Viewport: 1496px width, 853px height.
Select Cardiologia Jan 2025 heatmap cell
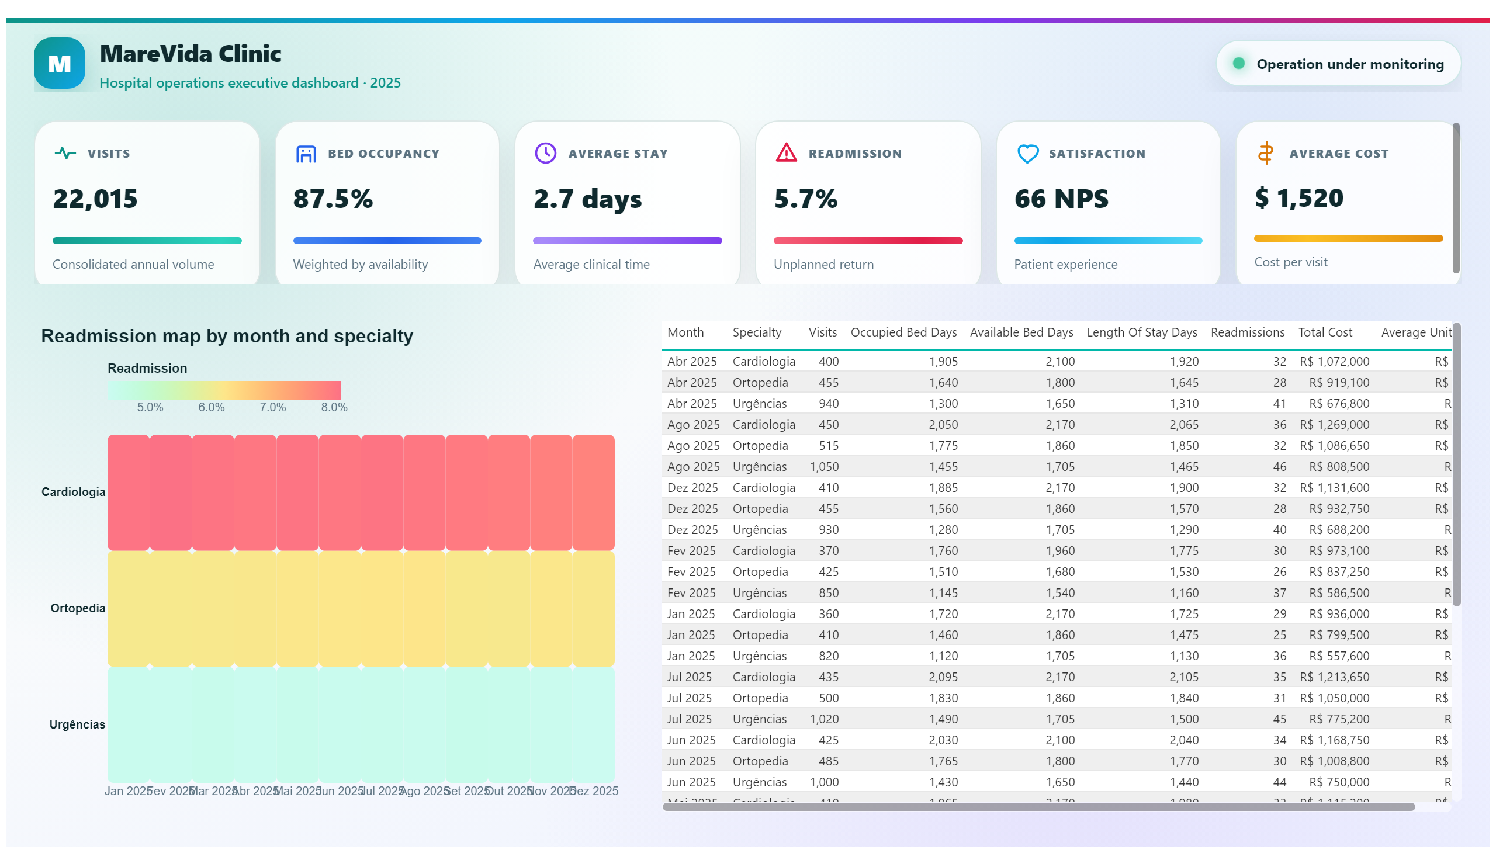(129, 492)
